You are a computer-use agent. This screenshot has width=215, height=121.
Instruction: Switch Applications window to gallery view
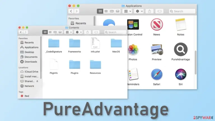pos(118,11)
